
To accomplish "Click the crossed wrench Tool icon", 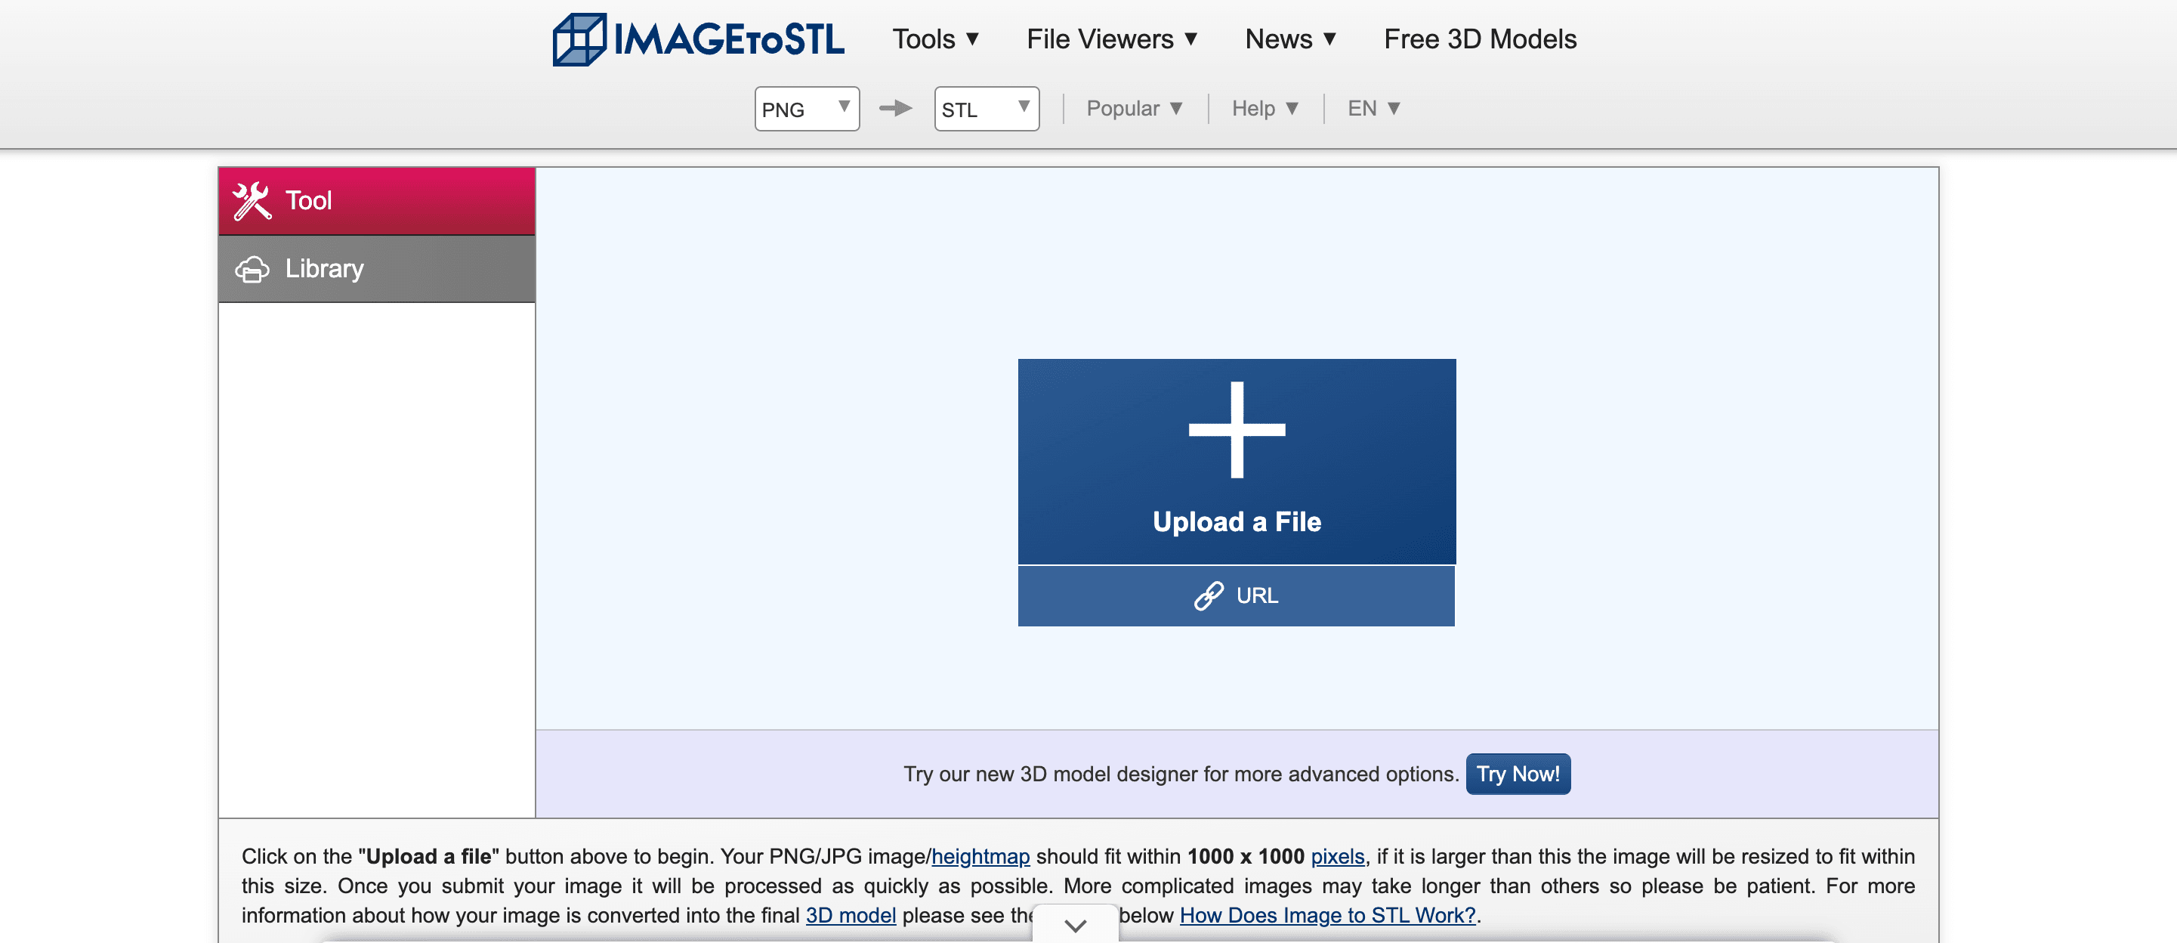I will [x=252, y=200].
